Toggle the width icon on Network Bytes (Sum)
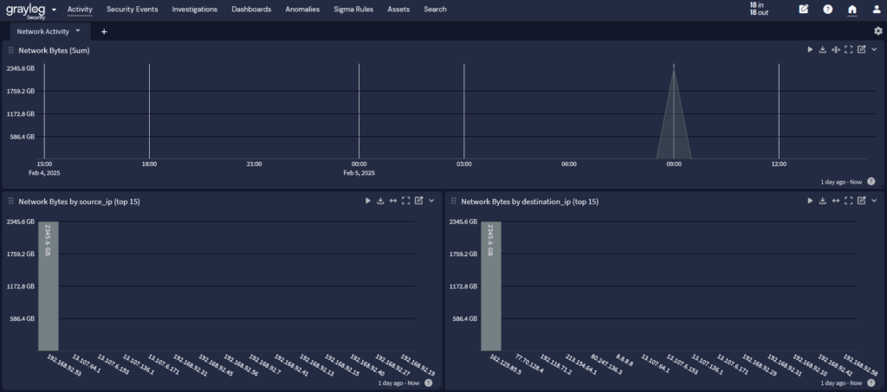Viewport: 887px width, 392px height. pos(836,50)
